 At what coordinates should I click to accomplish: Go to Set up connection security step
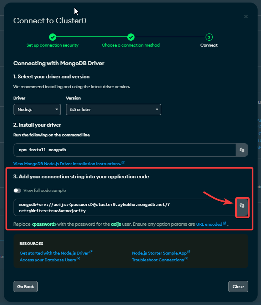click(52, 45)
